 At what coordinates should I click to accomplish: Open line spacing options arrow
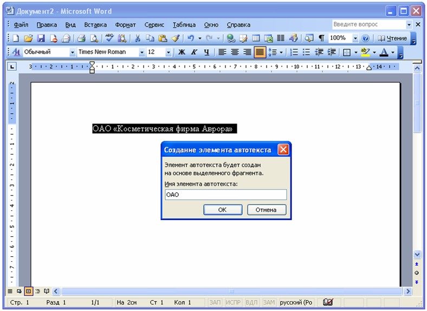tap(281, 52)
